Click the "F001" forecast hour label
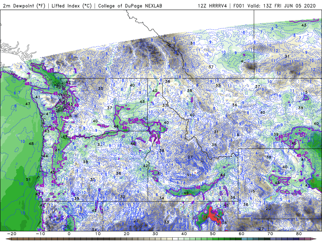Screen dimensions: 322x241 pos(239,6)
